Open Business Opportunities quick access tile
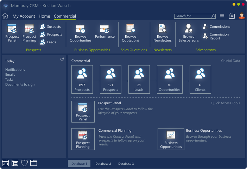The width and height of the screenshot is (247, 169). pos(171,139)
